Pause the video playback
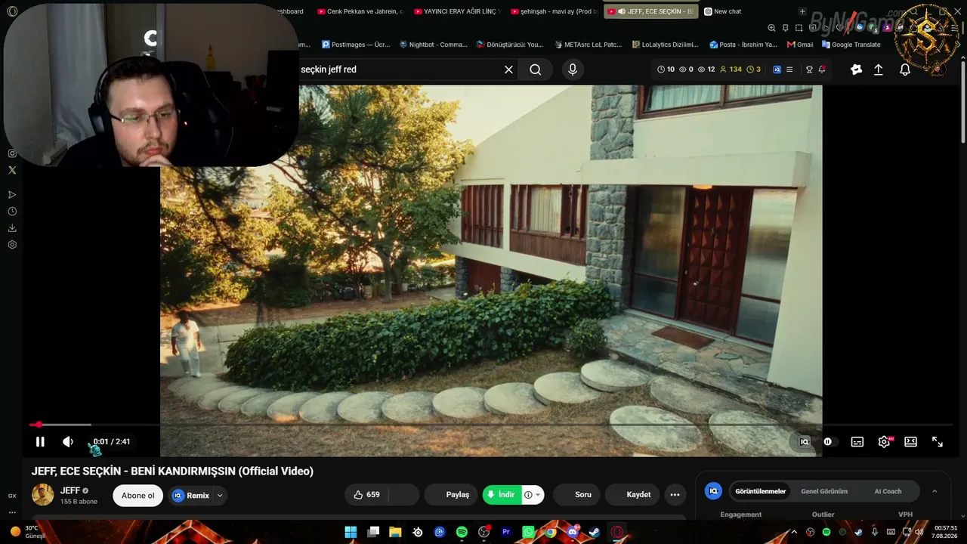The width and height of the screenshot is (967, 544). coord(40,442)
